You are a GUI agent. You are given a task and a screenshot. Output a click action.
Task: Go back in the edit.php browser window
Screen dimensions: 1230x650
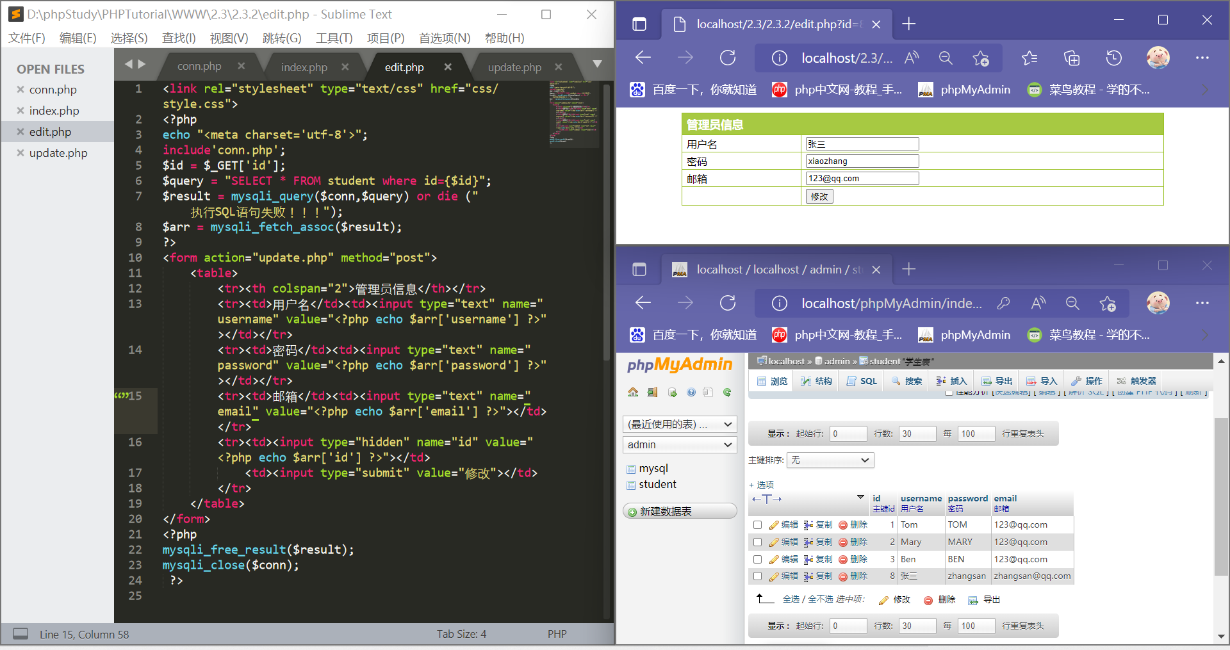click(643, 58)
